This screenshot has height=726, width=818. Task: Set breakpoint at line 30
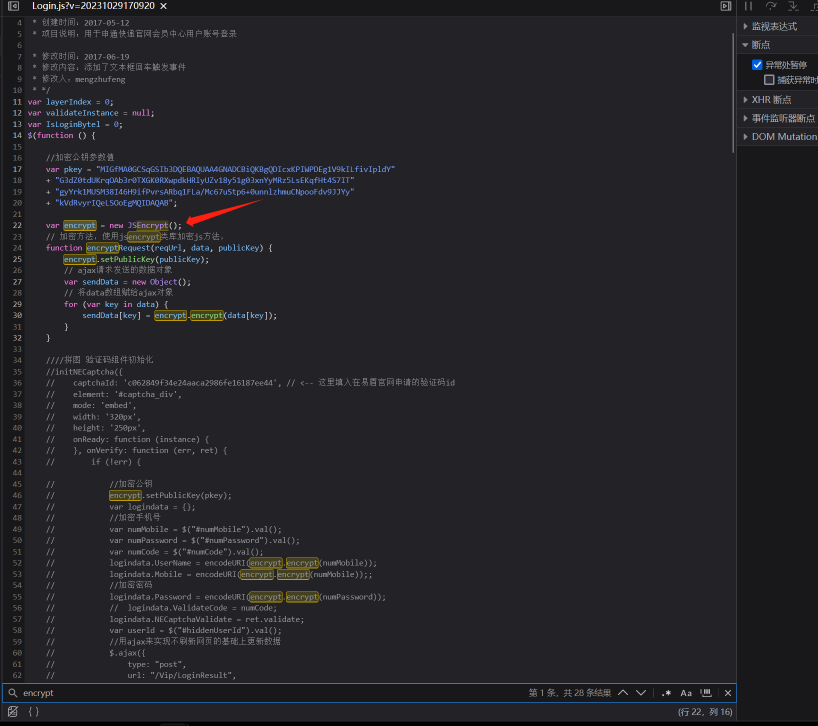pos(17,315)
